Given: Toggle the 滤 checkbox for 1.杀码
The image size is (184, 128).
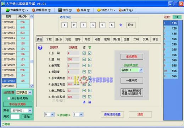Looking at the screenshot, I should point(84,53).
